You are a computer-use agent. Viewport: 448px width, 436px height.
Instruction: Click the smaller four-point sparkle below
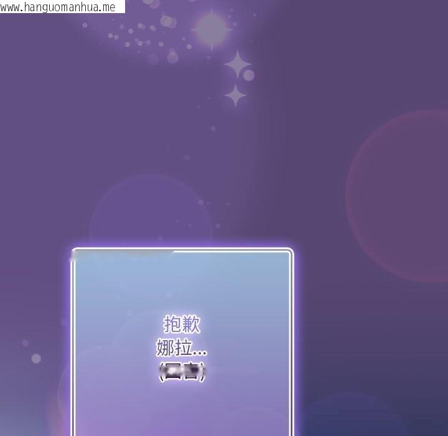click(235, 95)
